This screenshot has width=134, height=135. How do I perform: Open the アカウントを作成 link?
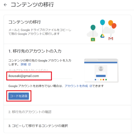point(76,86)
